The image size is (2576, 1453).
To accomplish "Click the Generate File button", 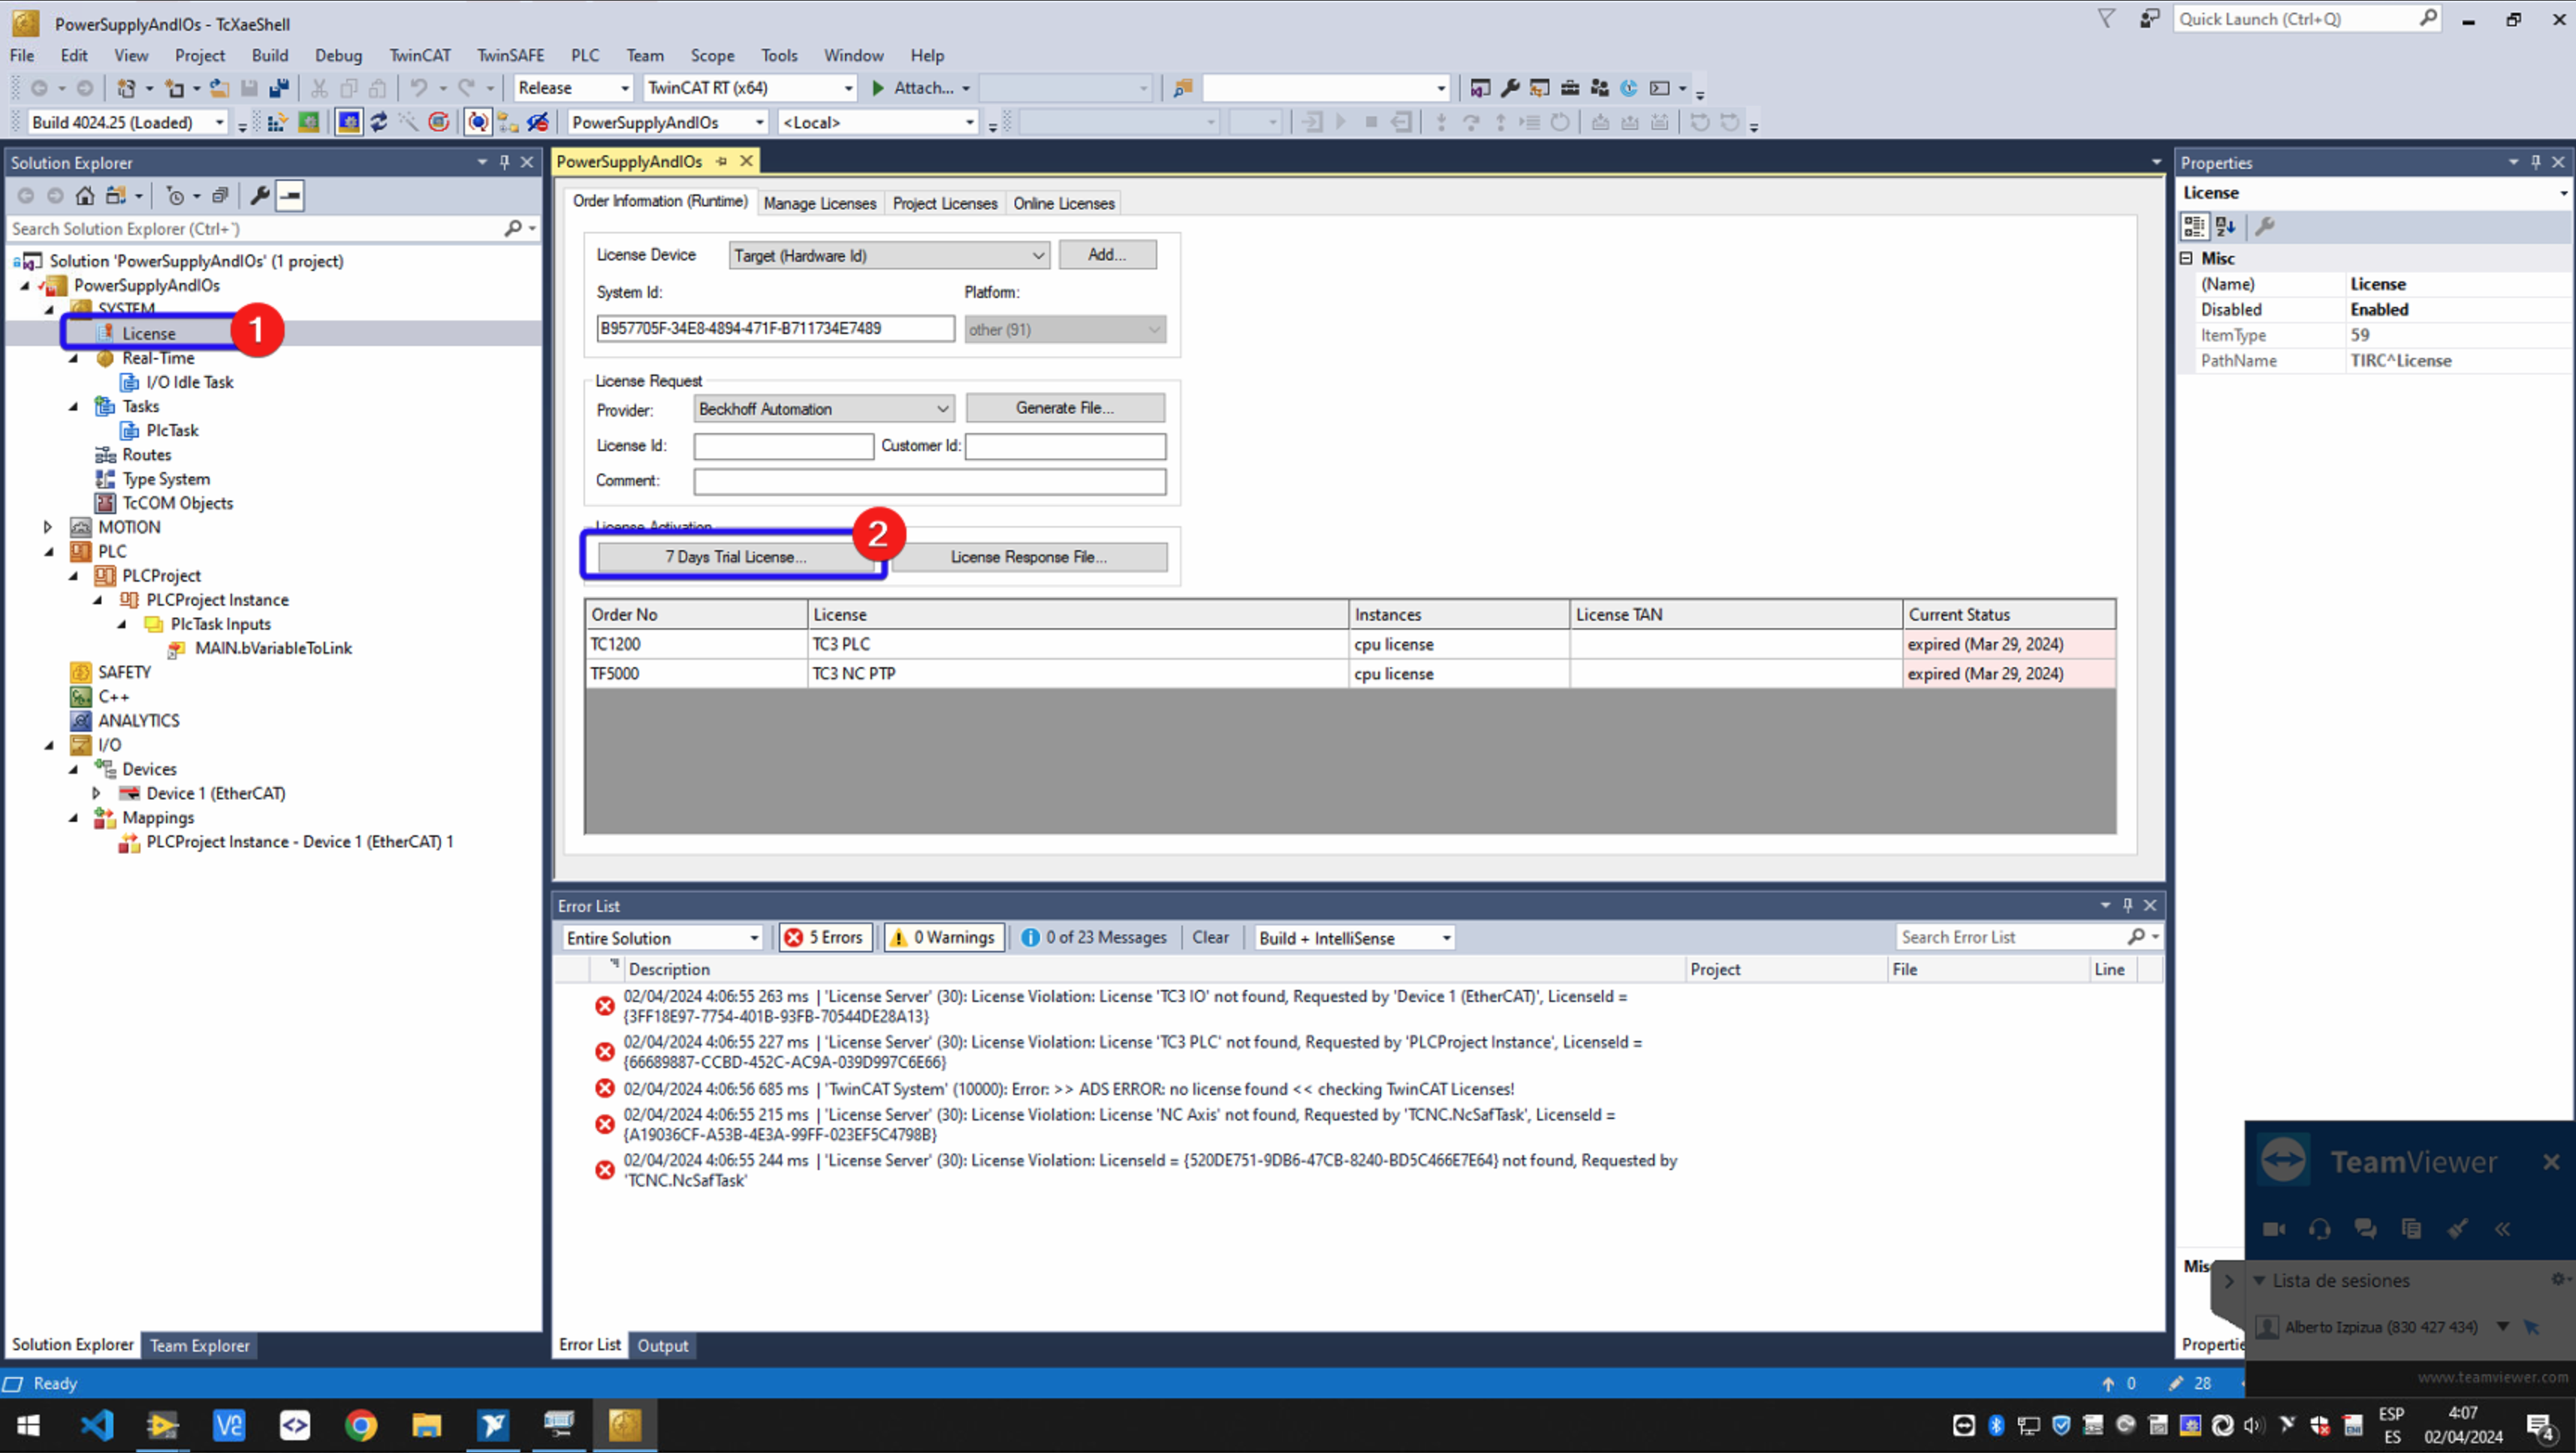I will point(1064,408).
